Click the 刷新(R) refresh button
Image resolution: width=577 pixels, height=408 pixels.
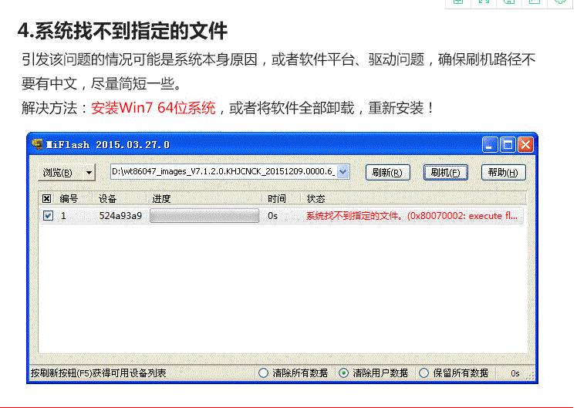click(x=387, y=172)
